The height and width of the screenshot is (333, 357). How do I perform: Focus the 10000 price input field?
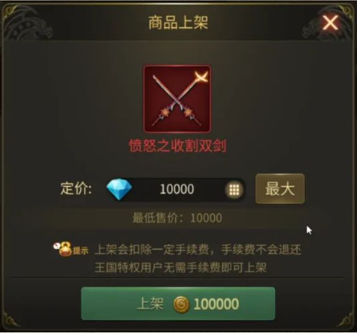click(x=176, y=189)
